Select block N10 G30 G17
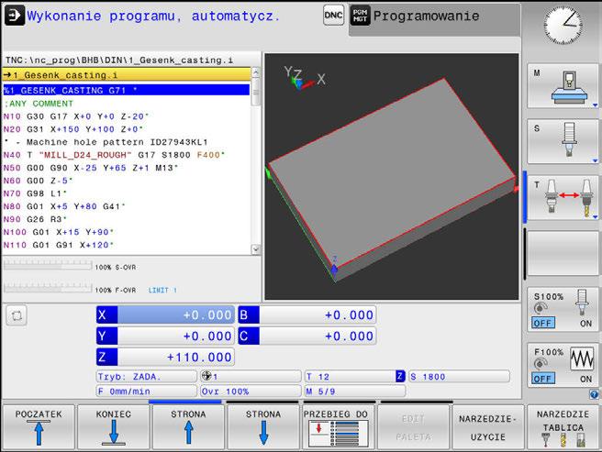This screenshot has width=602, height=452. tap(126, 116)
